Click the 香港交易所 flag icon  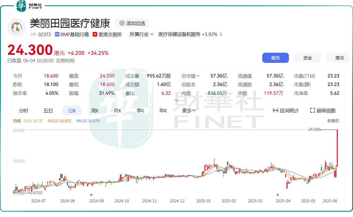(95, 34)
